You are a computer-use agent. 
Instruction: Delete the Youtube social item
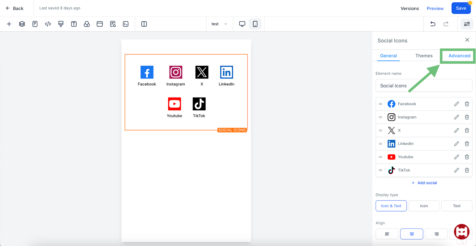pyautogui.click(x=467, y=157)
